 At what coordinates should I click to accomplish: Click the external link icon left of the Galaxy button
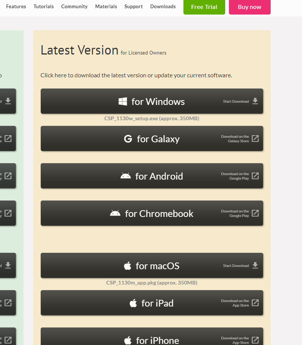click(x=8, y=139)
